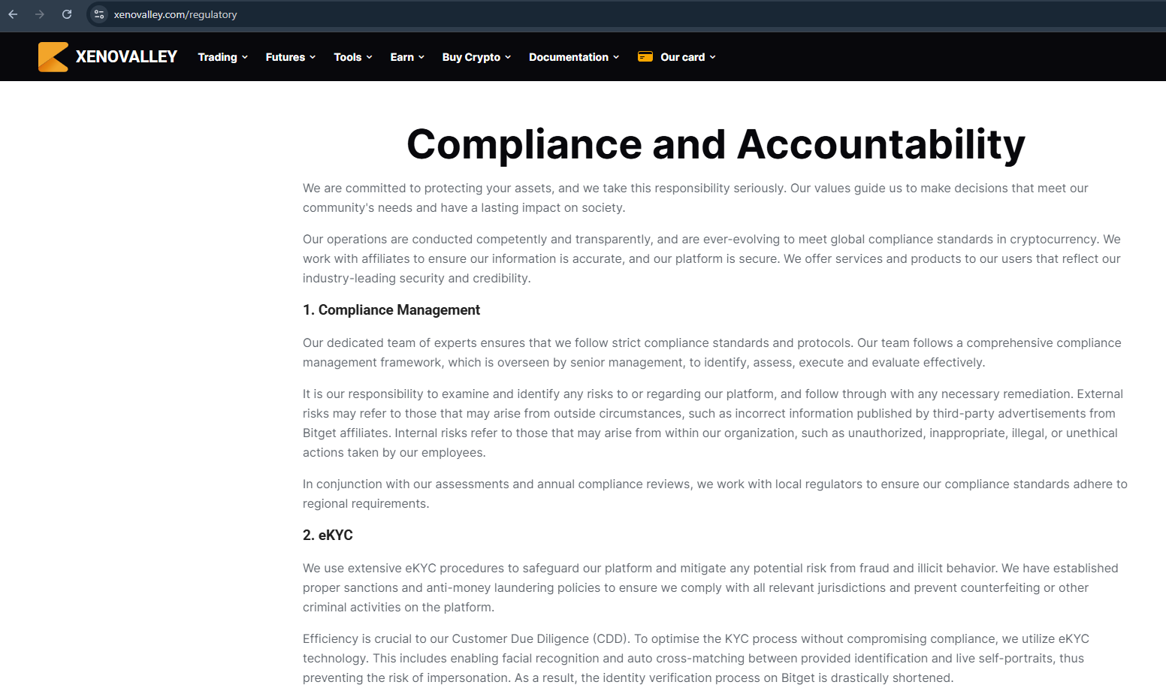Click the yellow card icon in navbar

(645, 56)
